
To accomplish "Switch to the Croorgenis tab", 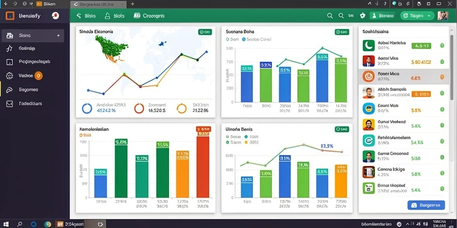I will tap(149, 16).
